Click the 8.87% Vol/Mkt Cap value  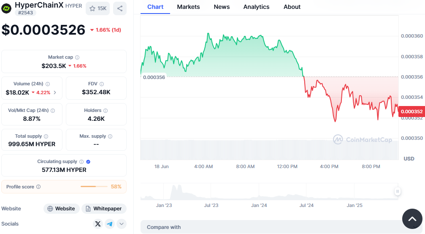pyautogui.click(x=32, y=119)
